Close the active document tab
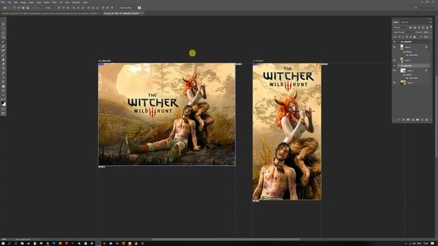 pos(142,13)
